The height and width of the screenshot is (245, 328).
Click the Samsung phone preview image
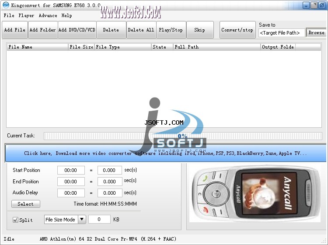[x=255, y=194]
